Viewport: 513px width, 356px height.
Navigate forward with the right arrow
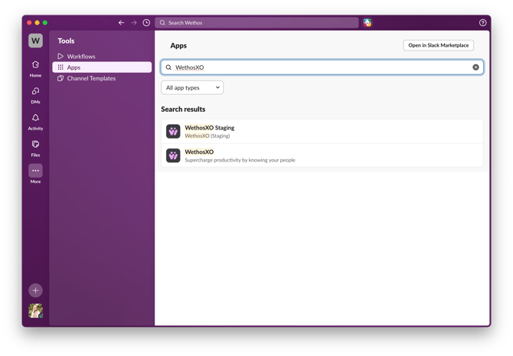pos(134,23)
